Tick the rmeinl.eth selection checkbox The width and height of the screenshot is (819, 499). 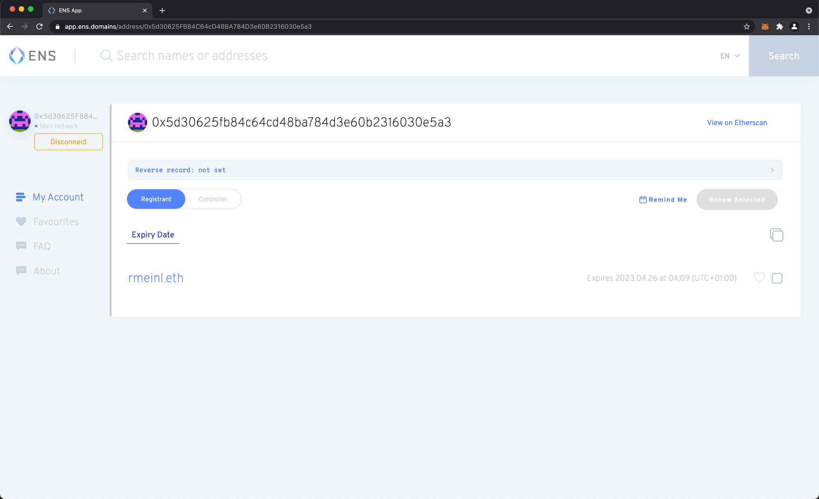777,278
